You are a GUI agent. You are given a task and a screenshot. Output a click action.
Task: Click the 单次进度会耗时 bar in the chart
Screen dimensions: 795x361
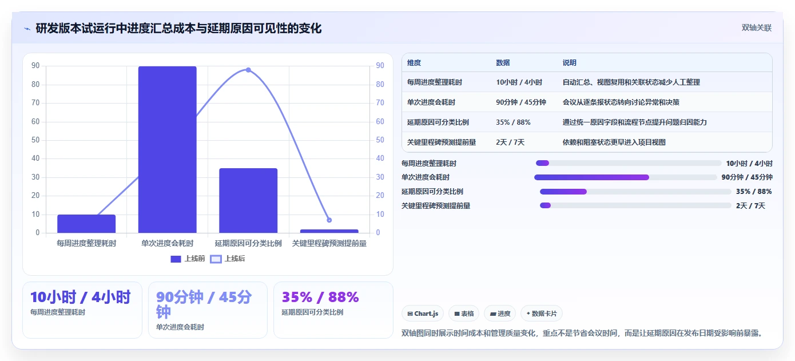point(168,150)
